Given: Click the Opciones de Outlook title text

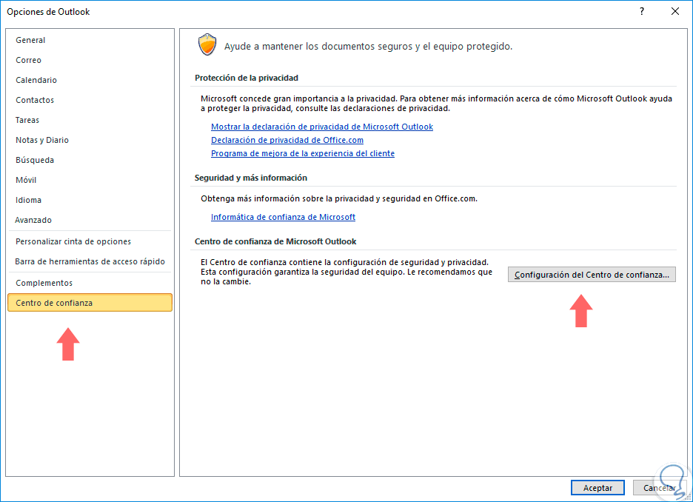Looking at the screenshot, I should pyautogui.click(x=48, y=12).
